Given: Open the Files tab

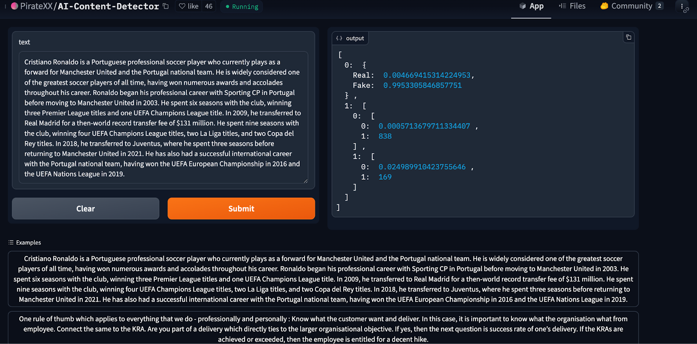Looking at the screenshot, I should (572, 6).
